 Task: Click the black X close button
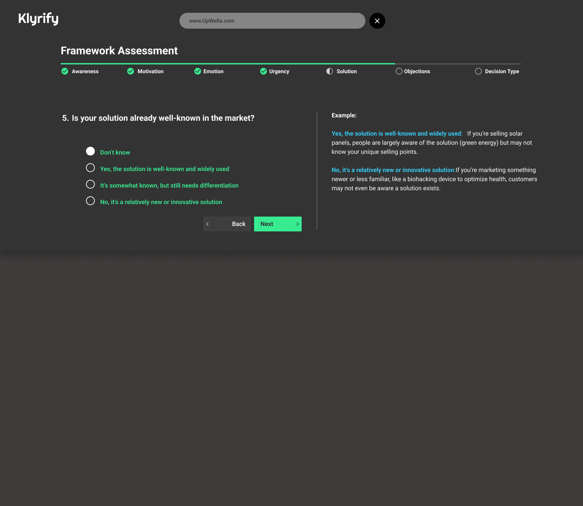tap(377, 21)
